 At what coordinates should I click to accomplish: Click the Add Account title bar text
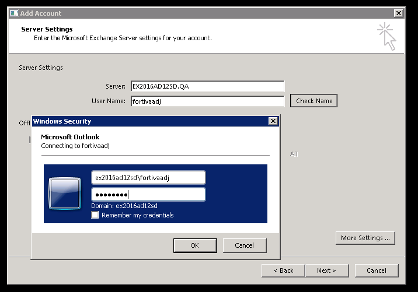pos(41,13)
